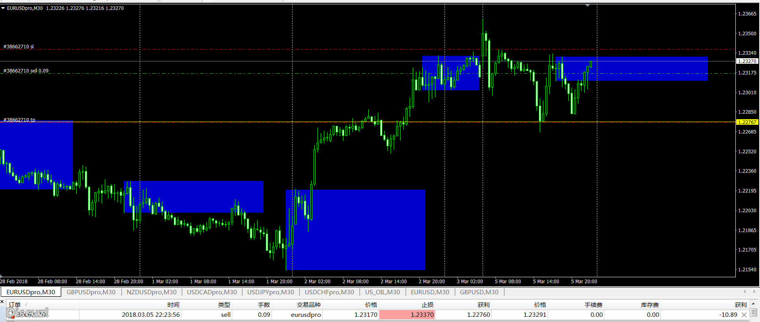Screen dimensions: 760x322
Task: Sort by the 时间 column header
Action: click(130, 305)
